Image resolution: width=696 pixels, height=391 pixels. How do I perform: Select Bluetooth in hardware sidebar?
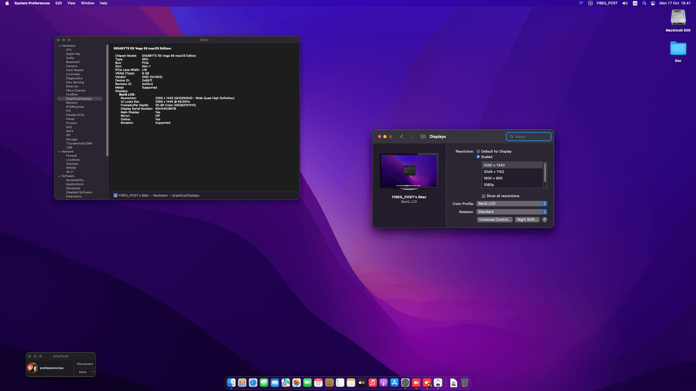pos(73,62)
